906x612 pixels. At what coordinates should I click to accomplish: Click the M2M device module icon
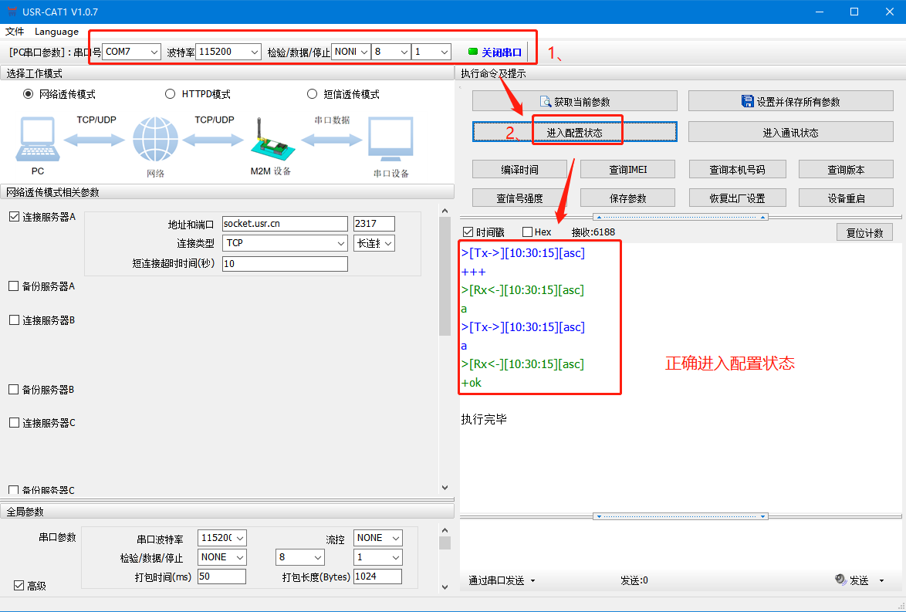[267, 141]
